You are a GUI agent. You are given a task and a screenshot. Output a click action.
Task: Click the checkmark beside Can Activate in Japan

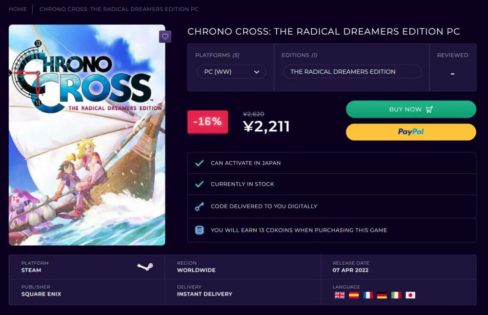tap(199, 163)
